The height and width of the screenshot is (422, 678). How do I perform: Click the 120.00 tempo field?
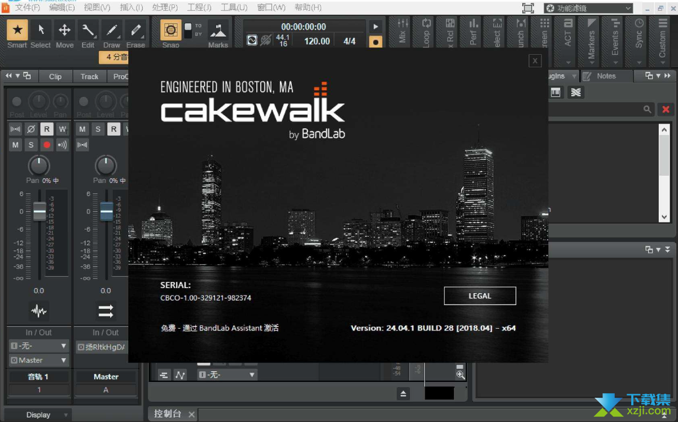coord(317,41)
